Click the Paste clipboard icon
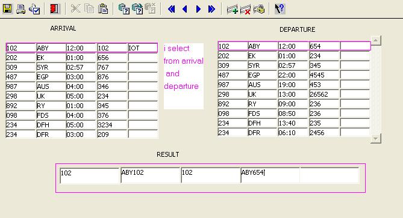 (103, 9)
